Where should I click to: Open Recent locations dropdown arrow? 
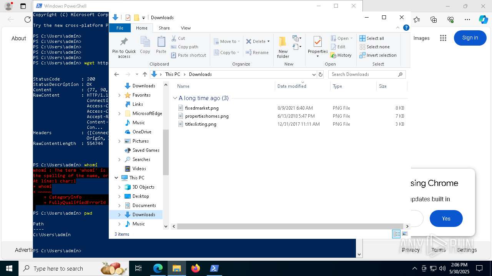coord(137,74)
